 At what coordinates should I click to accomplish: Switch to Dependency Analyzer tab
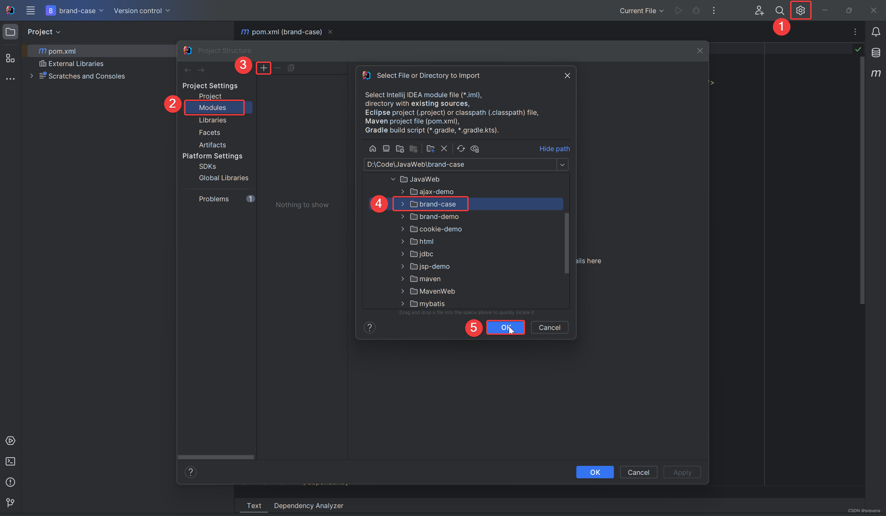(x=308, y=506)
